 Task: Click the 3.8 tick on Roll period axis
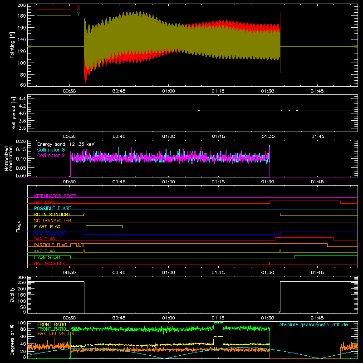point(22,121)
